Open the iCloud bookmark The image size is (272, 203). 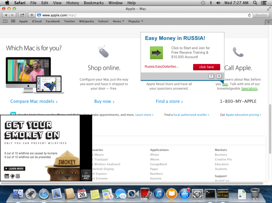36,21
